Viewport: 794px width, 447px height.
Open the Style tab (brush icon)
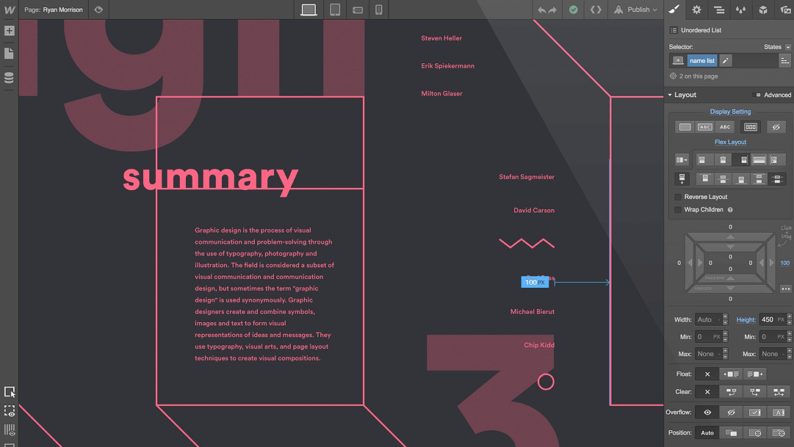click(674, 10)
